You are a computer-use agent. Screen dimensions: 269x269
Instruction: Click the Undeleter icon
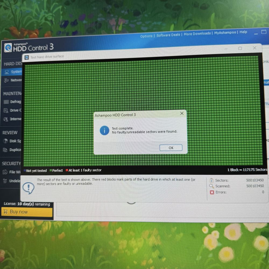click(x=5, y=181)
